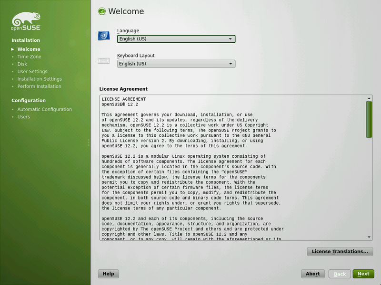The image size is (381, 285).
Task: Click the 'License Agreement' heading text
Action: (x=123, y=89)
